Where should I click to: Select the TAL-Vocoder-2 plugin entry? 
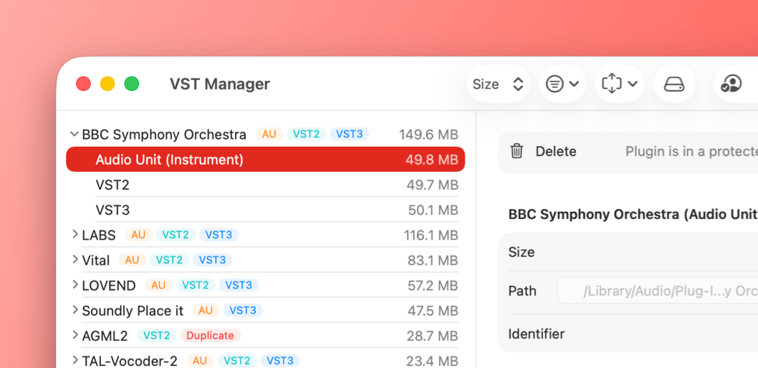[x=130, y=361]
